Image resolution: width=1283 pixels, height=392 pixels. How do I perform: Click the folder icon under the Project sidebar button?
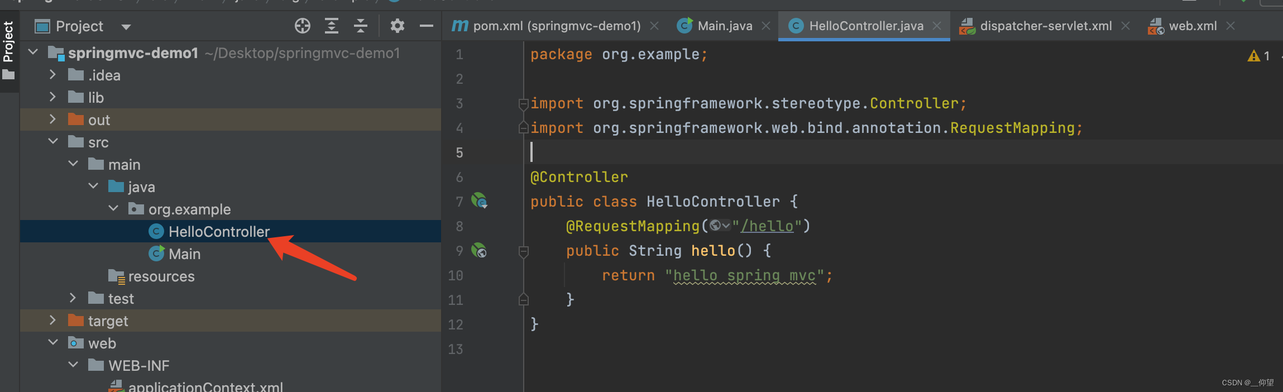pyautogui.click(x=8, y=74)
